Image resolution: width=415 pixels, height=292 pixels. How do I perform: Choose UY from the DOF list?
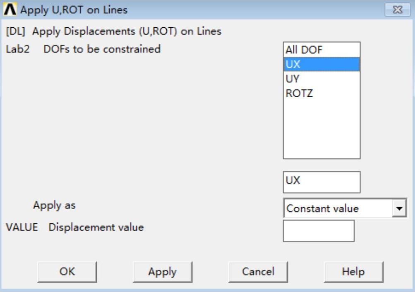[x=293, y=79]
